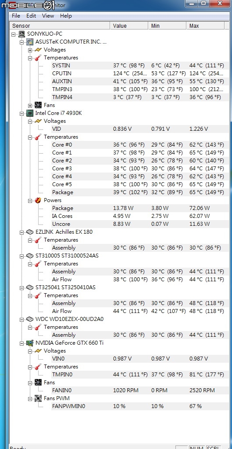Select the AUXTIN sensor row

click(x=140, y=81)
